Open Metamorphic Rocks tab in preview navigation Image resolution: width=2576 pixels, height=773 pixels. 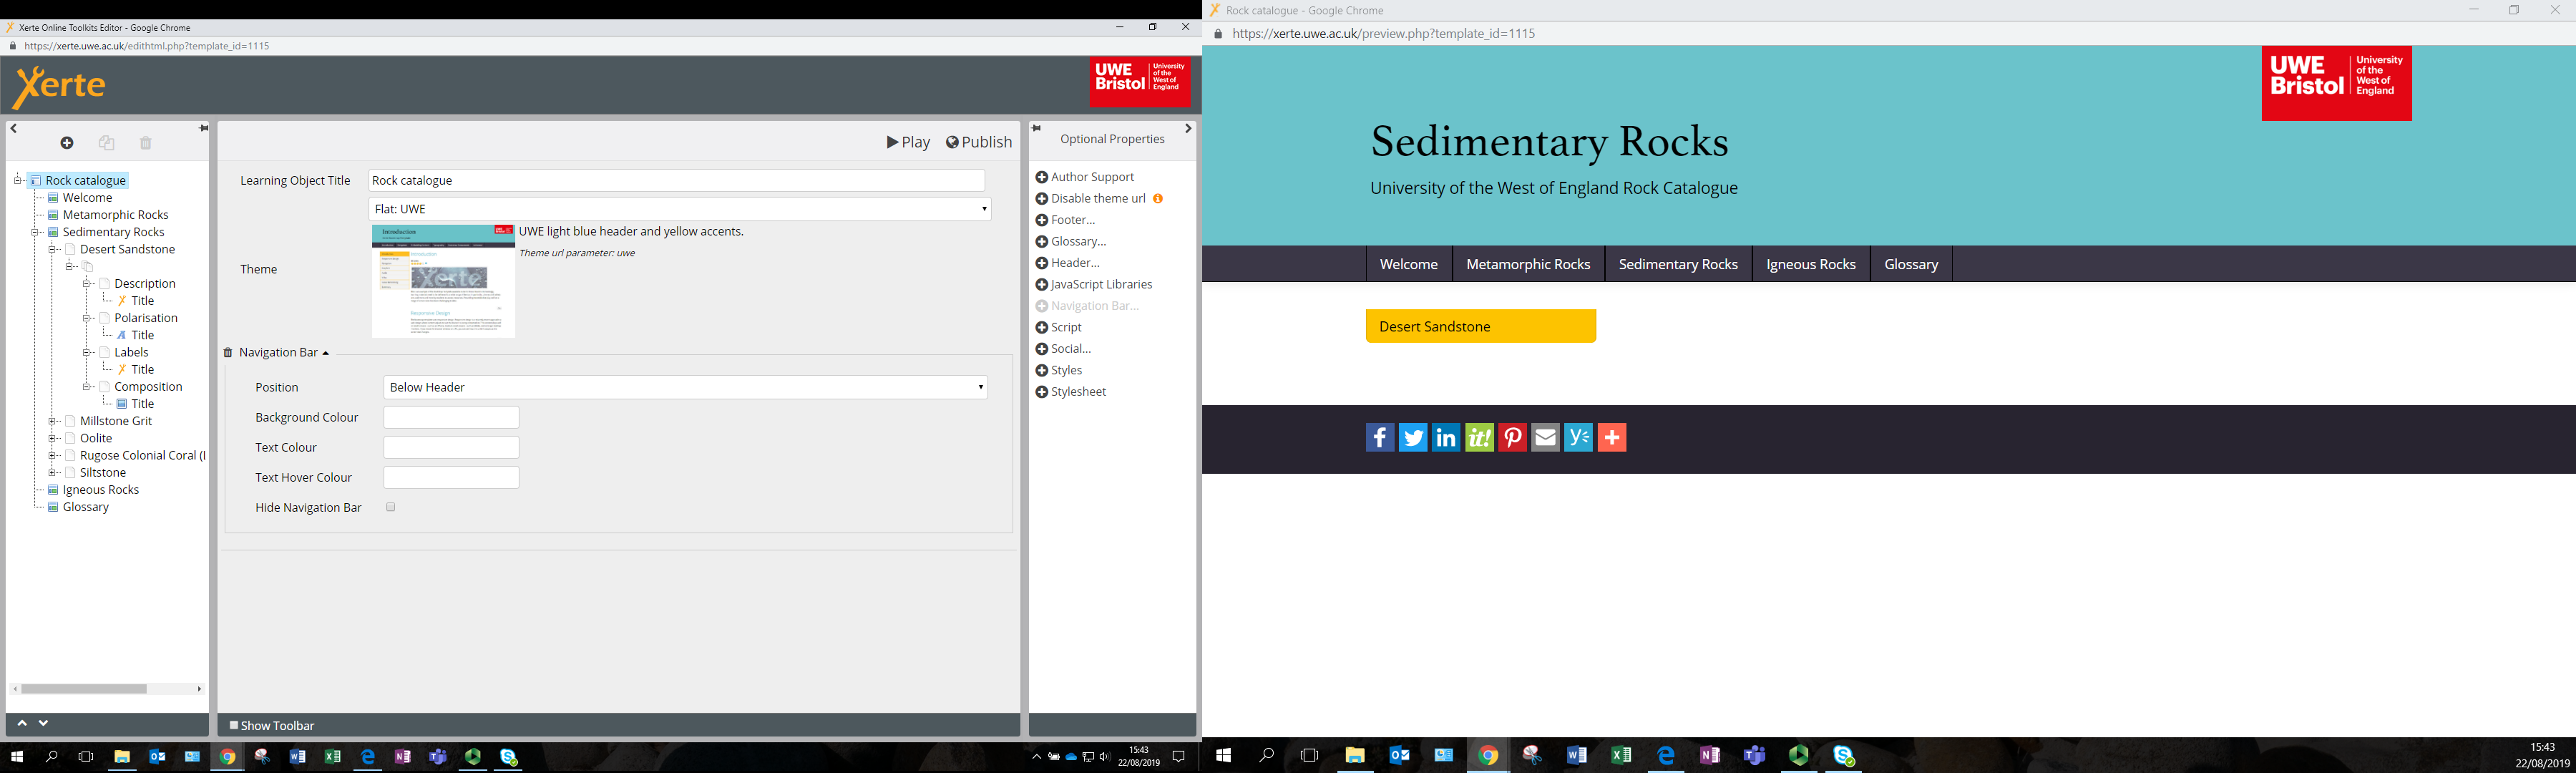coord(1528,264)
